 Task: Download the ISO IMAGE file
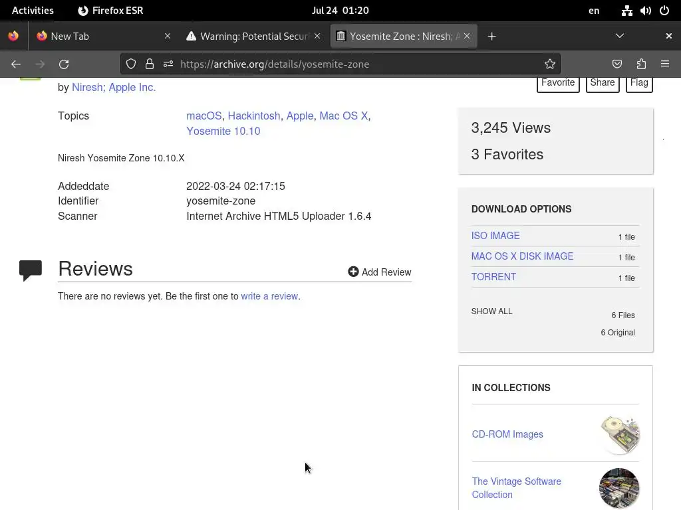(x=495, y=236)
